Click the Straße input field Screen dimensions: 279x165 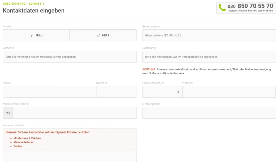click(49, 92)
